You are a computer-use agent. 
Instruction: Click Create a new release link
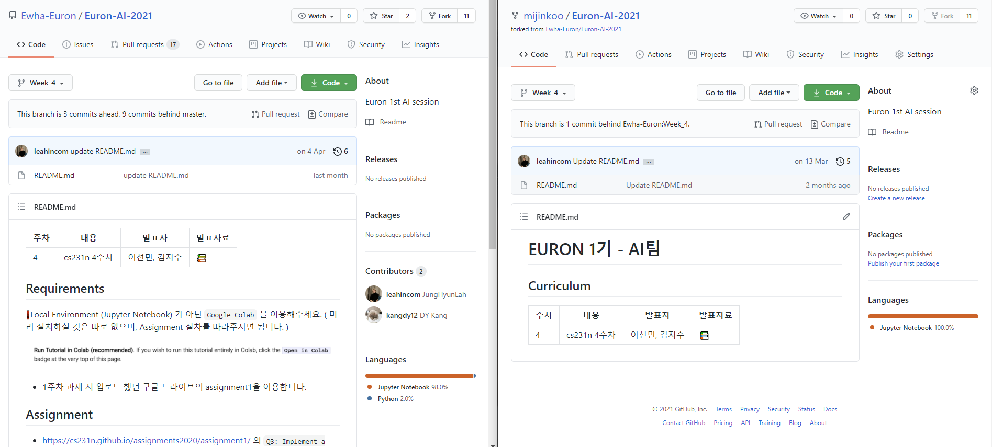click(x=896, y=198)
